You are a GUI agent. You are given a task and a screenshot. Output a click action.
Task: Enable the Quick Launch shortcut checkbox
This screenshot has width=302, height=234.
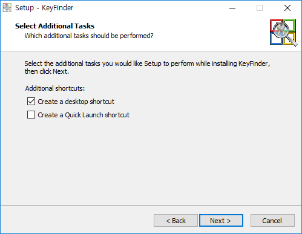tap(31, 115)
